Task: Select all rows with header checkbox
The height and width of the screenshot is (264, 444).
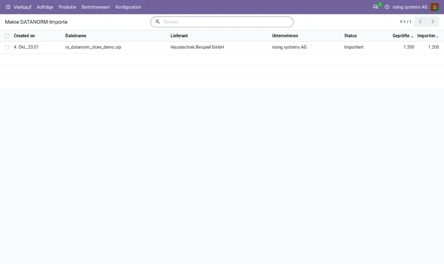Action: pos(7,36)
